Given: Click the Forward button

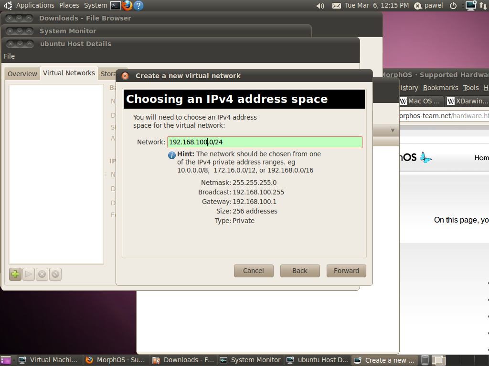Looking at the screenshot, I should [x=346, y=271].
